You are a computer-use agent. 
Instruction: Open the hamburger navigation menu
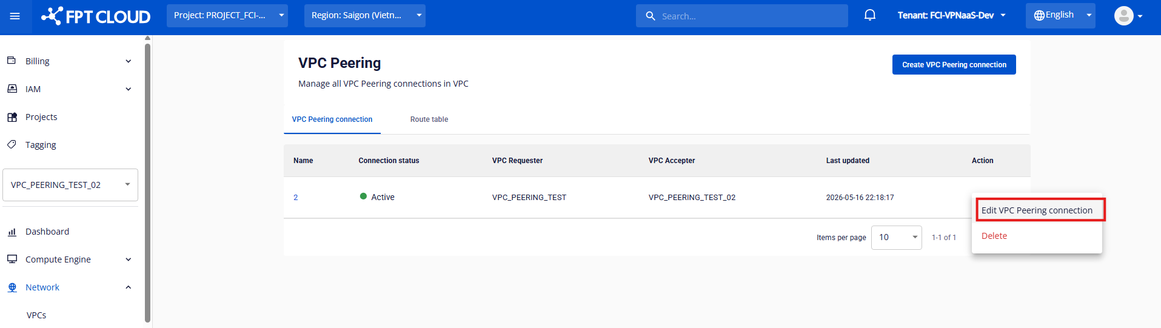[15, 16]
